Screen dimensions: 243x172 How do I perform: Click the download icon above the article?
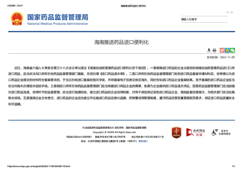tap(209, 50)
